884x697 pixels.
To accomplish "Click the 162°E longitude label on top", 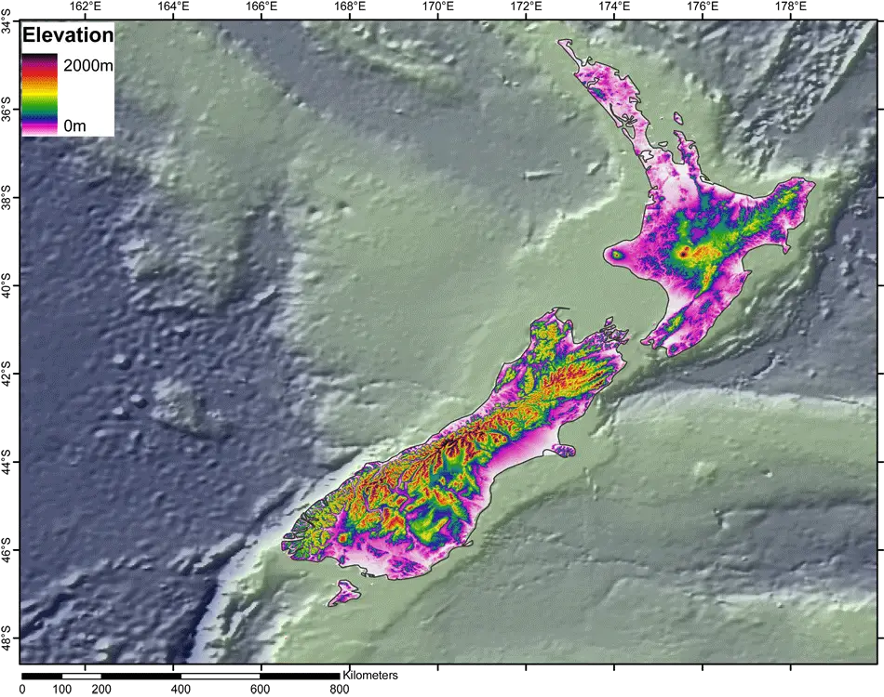I will tap(86, 7).
